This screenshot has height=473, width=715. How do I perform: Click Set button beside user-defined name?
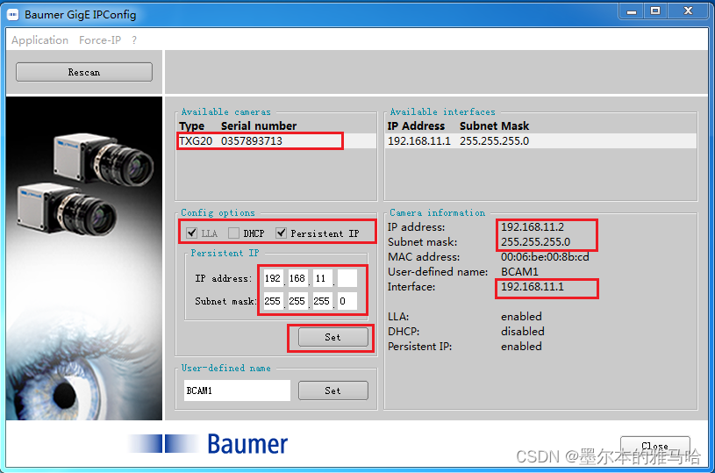click(x=332, y=391)
